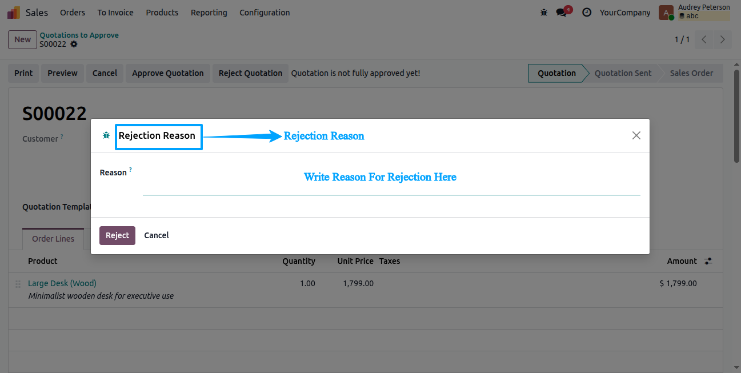Click the 1,799.00 unit price cell
741x373 pixels.
358,283
